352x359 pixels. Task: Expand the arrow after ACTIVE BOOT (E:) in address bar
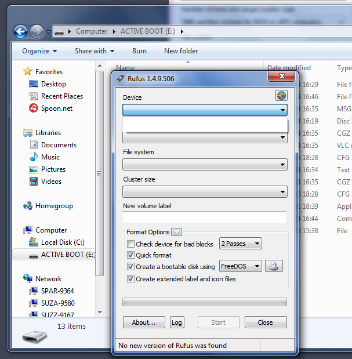(x=182, y=31)
